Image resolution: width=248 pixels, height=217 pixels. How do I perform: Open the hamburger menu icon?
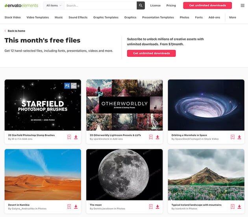(242, 6)
